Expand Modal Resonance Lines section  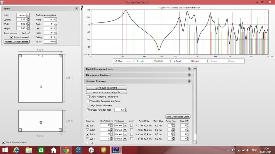point(189,69)
